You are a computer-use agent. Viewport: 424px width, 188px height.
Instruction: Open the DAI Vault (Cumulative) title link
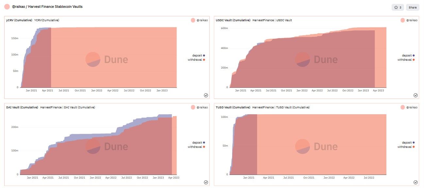pos(22,107)
